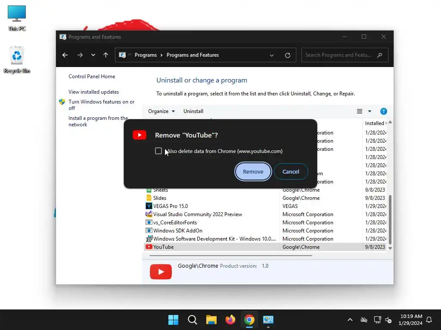This screenshot has width=441, height=330.
Task: Select the vs_CoreEditorFonts row
Action: point(266,223)
